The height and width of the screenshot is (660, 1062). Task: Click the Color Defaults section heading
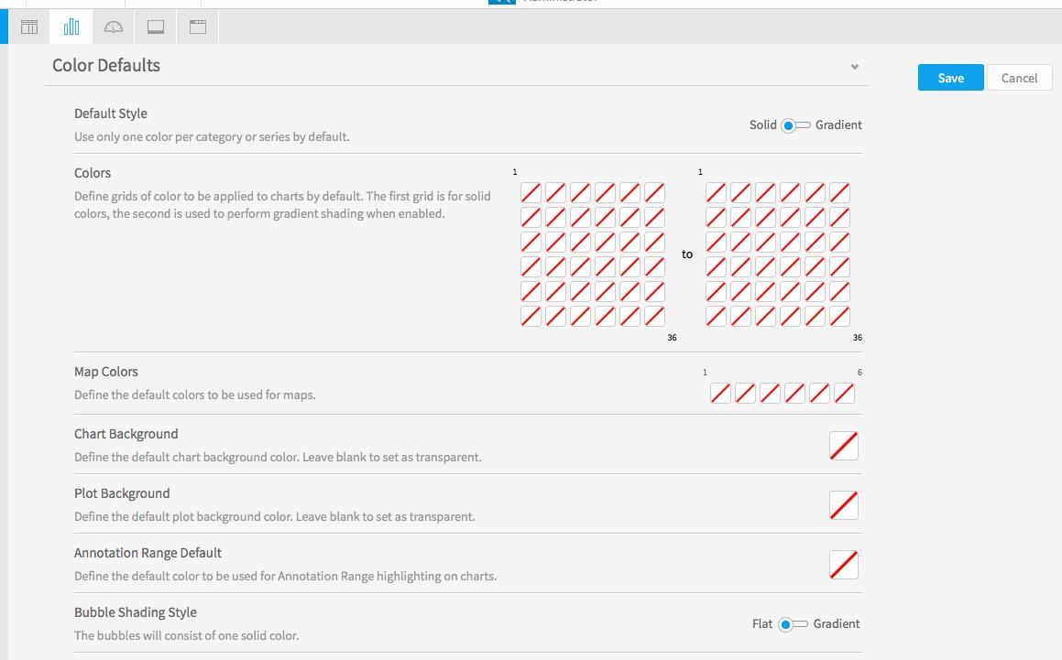(106, 66)
